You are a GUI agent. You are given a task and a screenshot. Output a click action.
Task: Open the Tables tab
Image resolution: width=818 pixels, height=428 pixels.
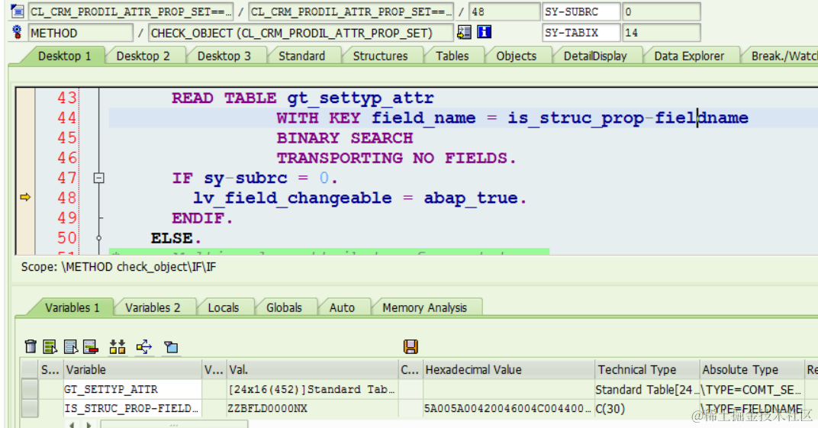click(x=452, y=56)
